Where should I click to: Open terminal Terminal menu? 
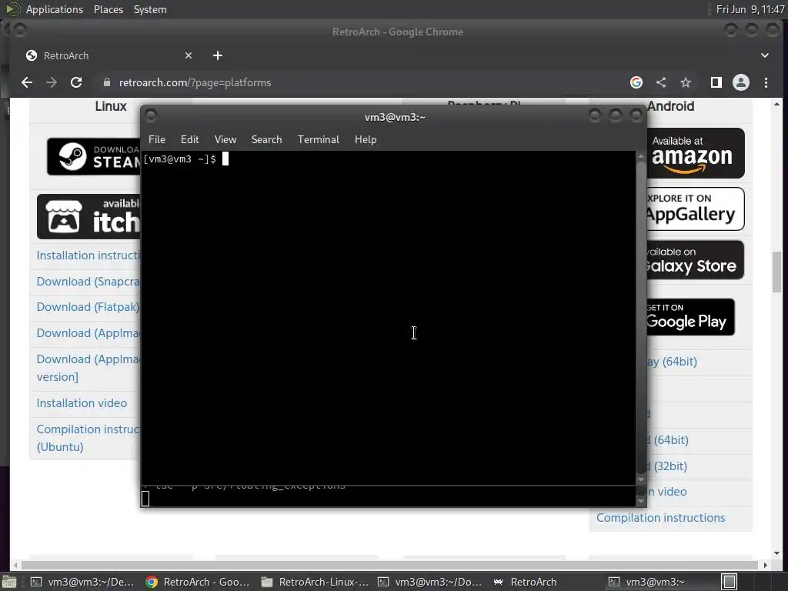(x=318, y=140)
